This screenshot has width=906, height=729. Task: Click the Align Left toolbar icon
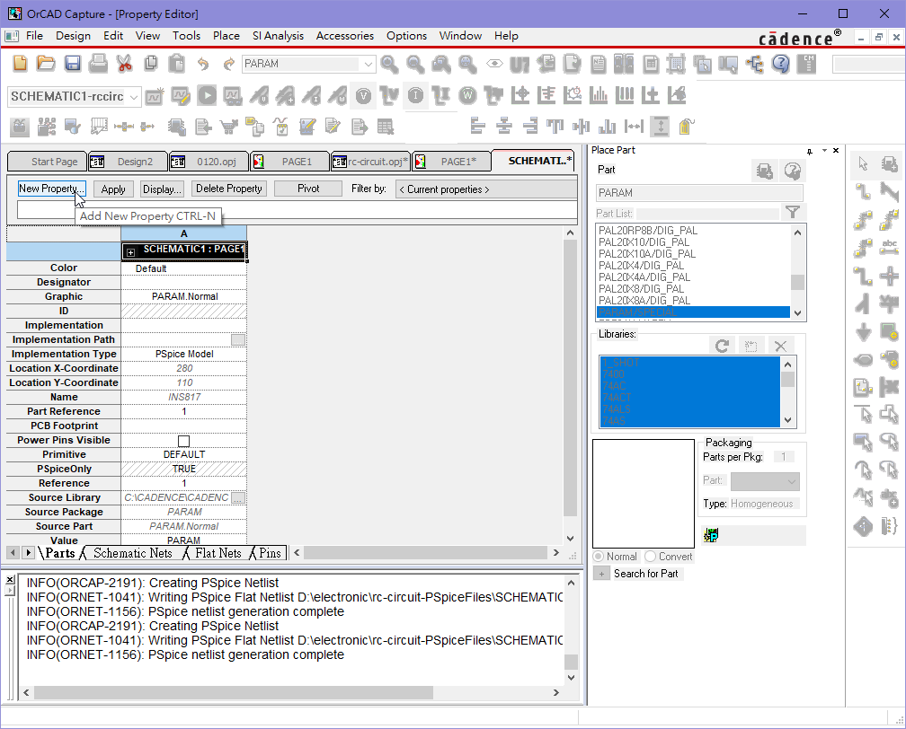(x=478, y=126)
